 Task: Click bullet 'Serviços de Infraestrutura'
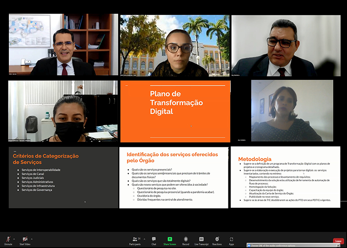(x=38, y=186)
